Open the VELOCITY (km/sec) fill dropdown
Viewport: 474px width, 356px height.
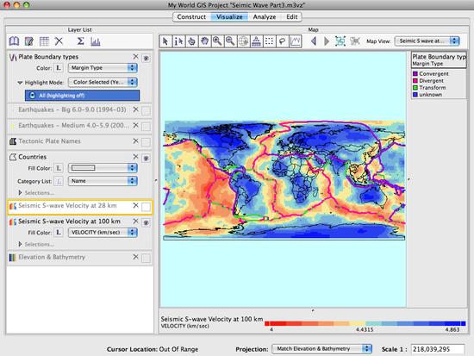(x=103, y=232)
